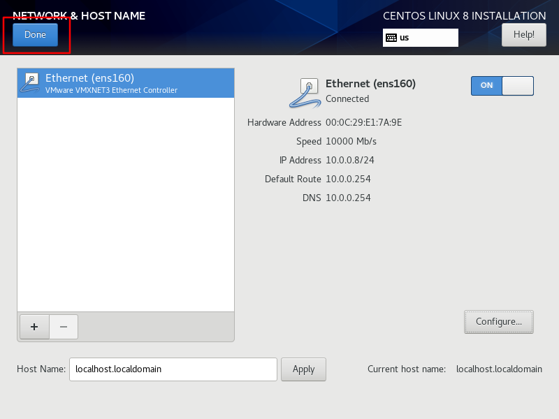Click the Done button

point(35,34)
